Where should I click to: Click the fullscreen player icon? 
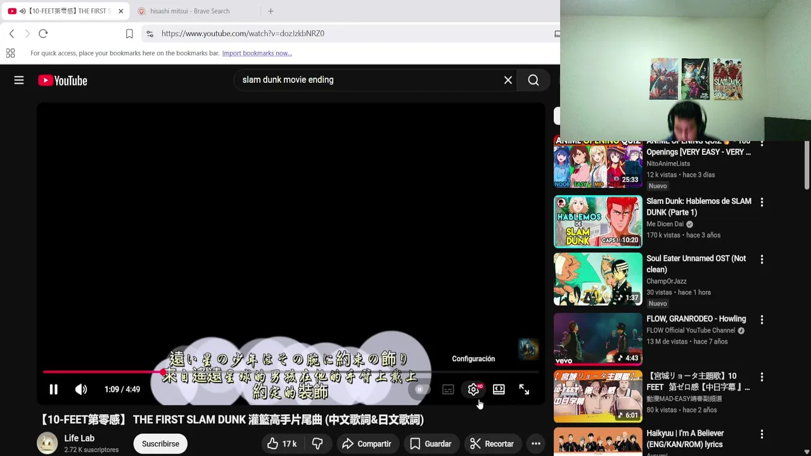524,389
